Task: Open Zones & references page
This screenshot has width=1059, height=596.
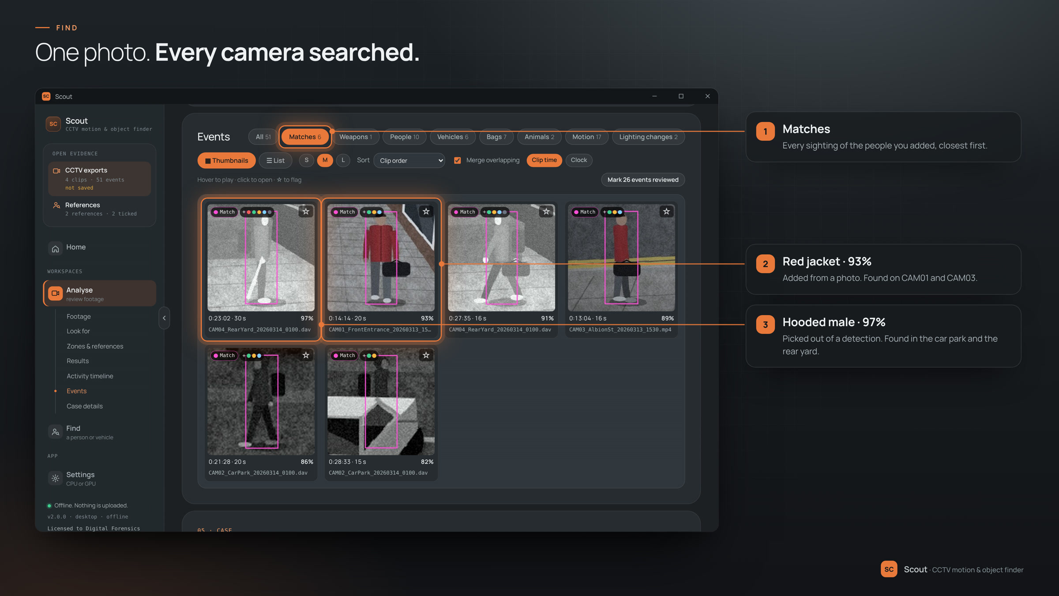Action: pyautogui.click(x=95, y=346)
